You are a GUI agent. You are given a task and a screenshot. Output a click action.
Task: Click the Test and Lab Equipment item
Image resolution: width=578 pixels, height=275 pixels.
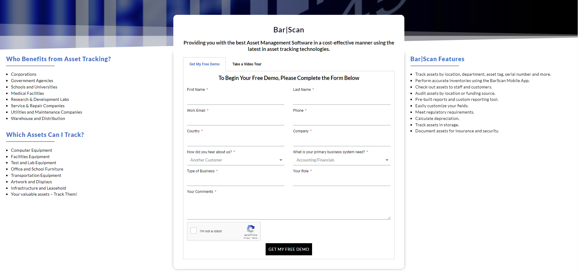[x=33, y=163]
